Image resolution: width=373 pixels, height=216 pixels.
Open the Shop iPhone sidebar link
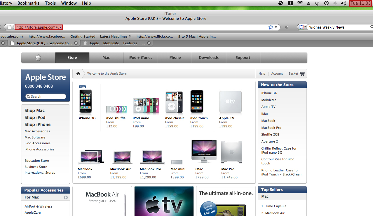38,124
